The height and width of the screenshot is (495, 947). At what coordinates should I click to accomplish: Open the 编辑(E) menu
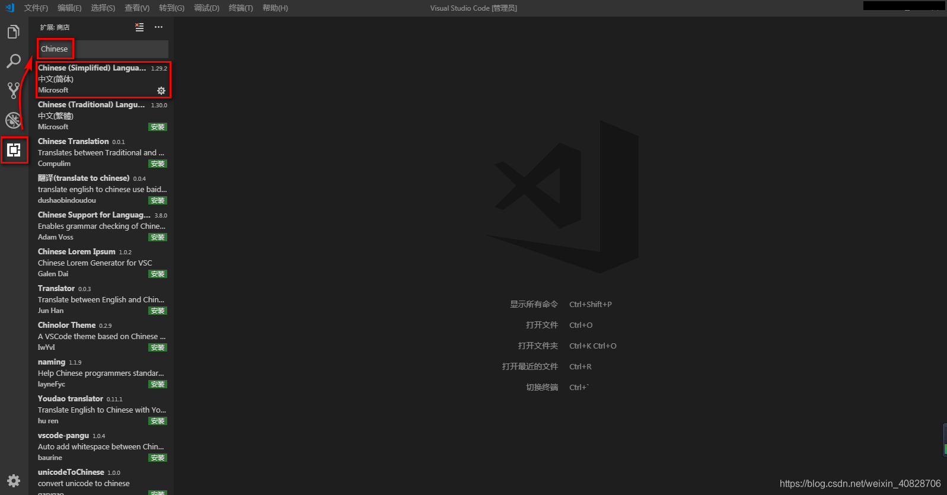(69, 8)
